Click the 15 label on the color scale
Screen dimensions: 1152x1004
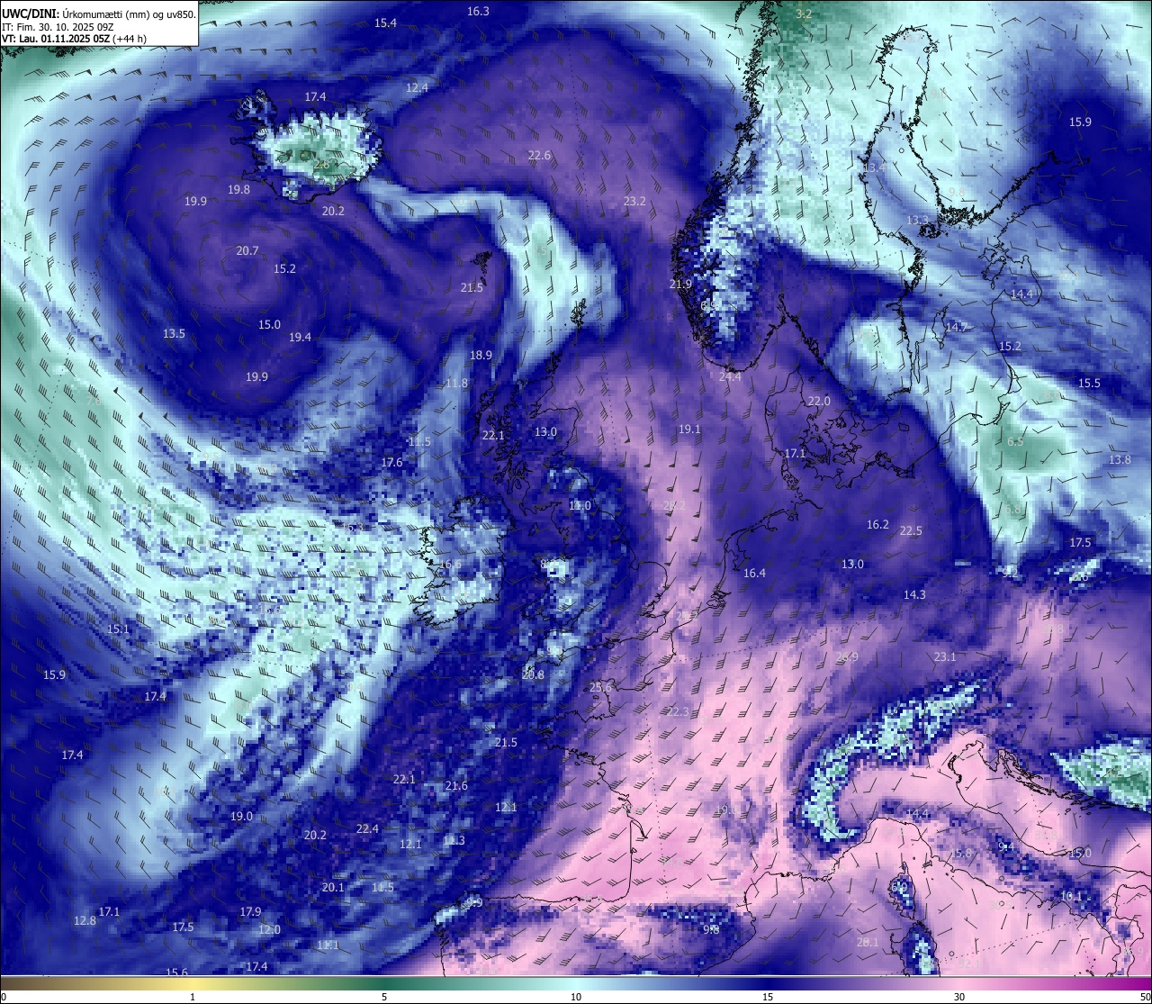(x=768, y=997)
